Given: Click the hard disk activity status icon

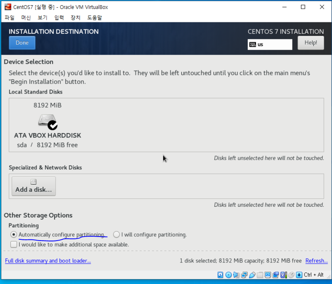Looking at the screenshot, I should (220, 275).
